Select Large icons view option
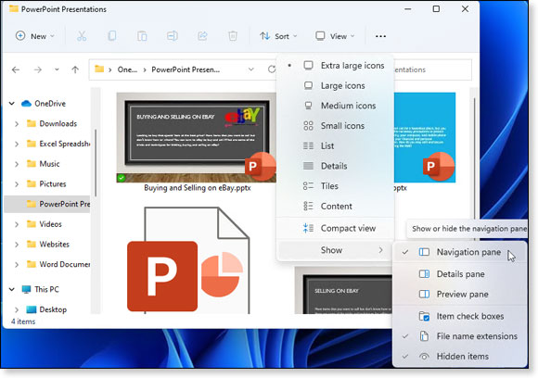Viewport: 538px width, 378px height. pos(335,85)
